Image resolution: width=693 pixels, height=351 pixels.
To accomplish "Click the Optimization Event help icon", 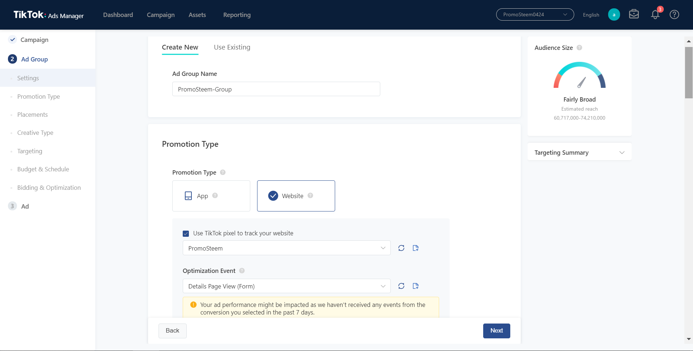I will [x=242, y=271].
